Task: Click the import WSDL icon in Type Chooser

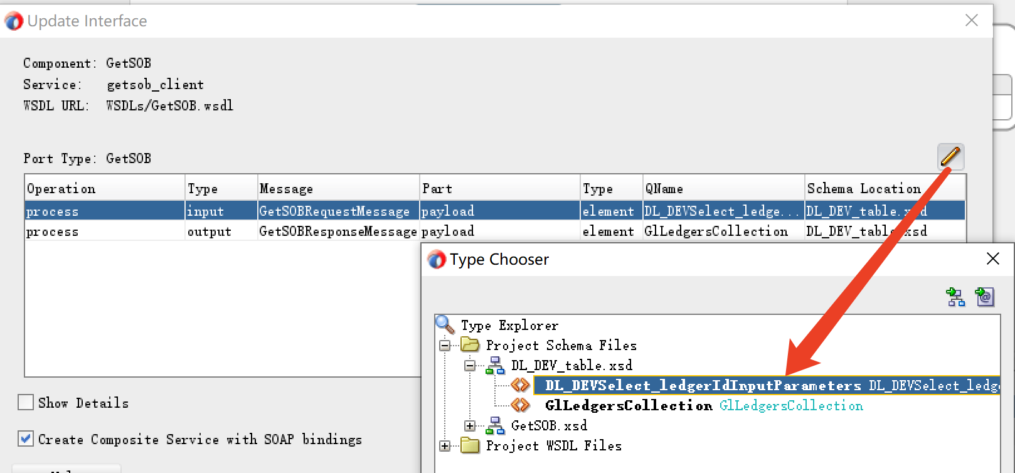Action: point(984,297)
